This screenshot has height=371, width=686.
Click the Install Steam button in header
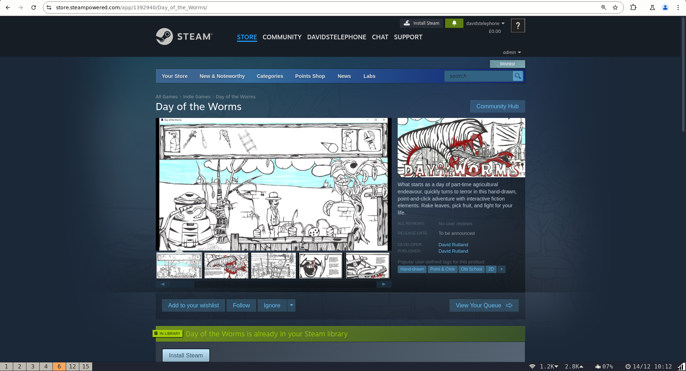click(x=422, y=23)
